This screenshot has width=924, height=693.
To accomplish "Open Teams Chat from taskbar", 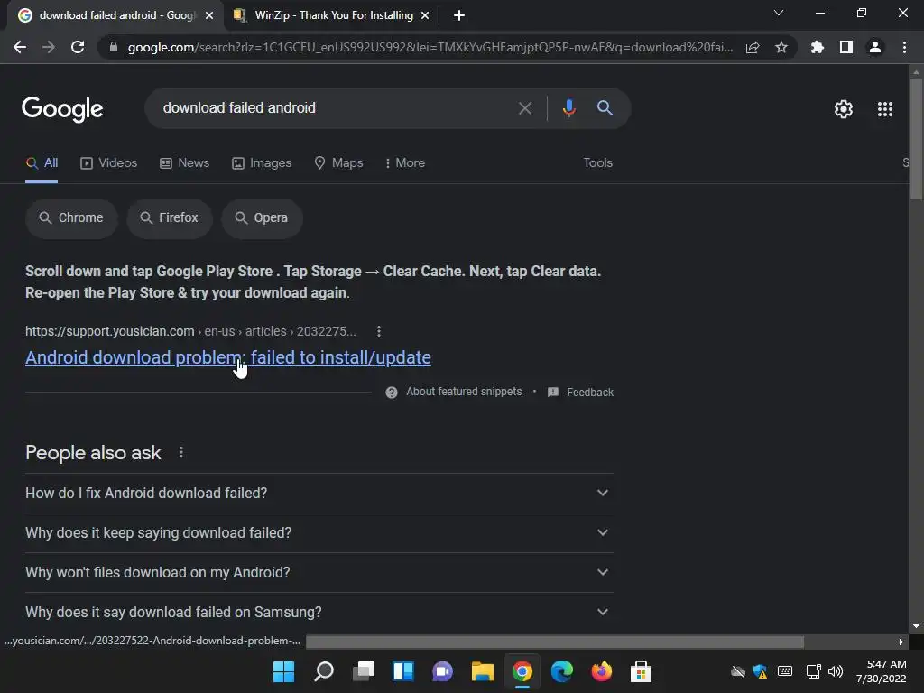I will (442, 671).
